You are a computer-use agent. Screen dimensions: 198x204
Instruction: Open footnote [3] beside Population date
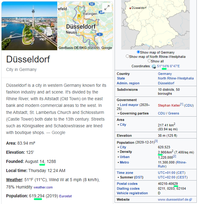156,141
